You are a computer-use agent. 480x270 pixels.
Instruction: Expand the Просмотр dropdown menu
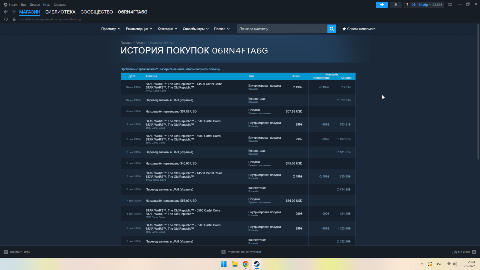point(110,29)
